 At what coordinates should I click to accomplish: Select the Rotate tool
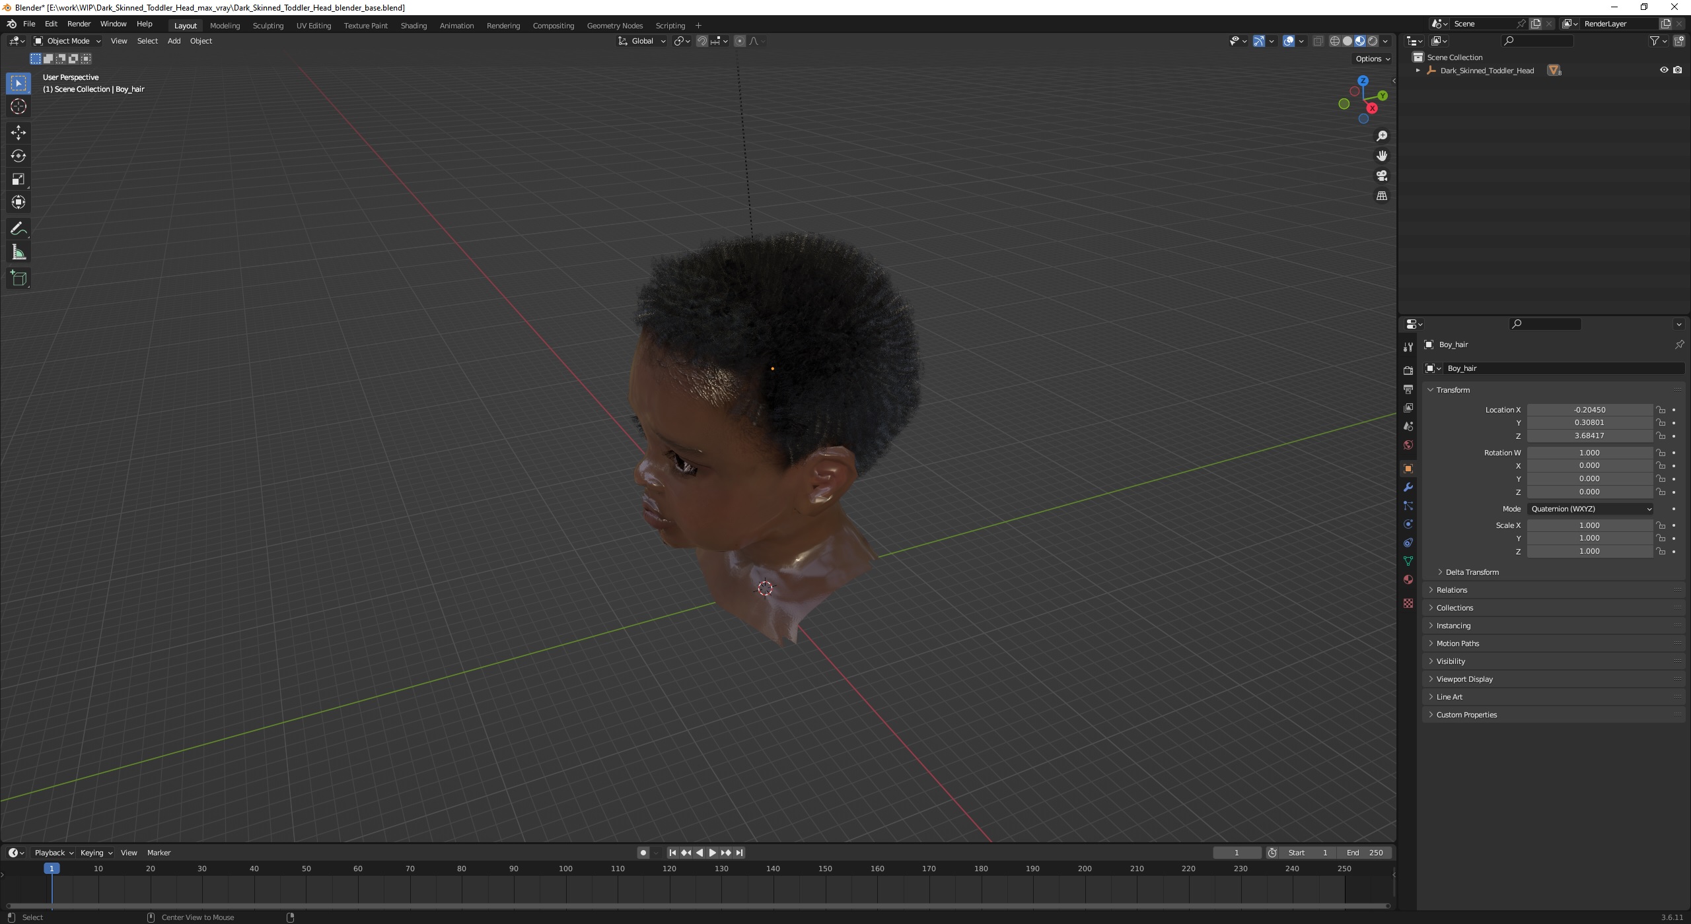click(x=18, y=156)
